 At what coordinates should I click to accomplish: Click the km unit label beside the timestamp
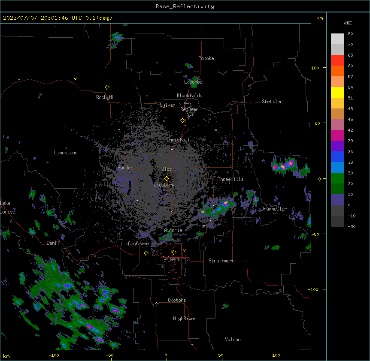(320, 18)
